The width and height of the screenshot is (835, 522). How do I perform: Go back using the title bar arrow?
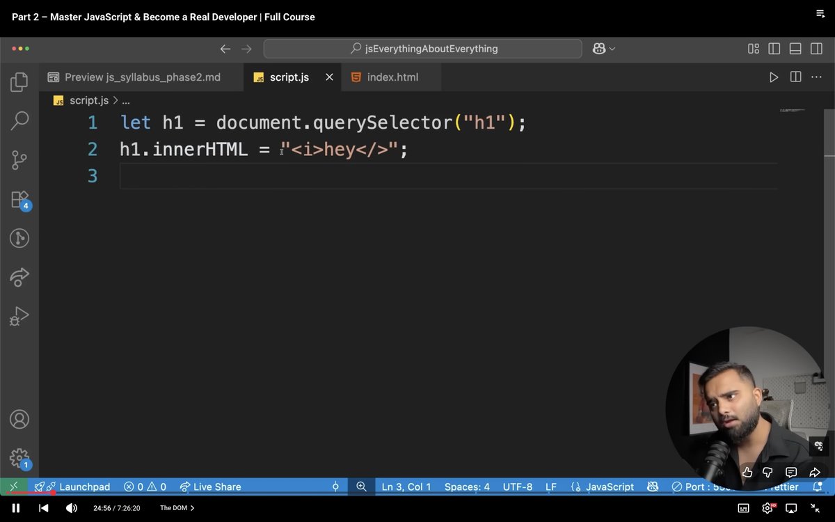click(225, 49)
